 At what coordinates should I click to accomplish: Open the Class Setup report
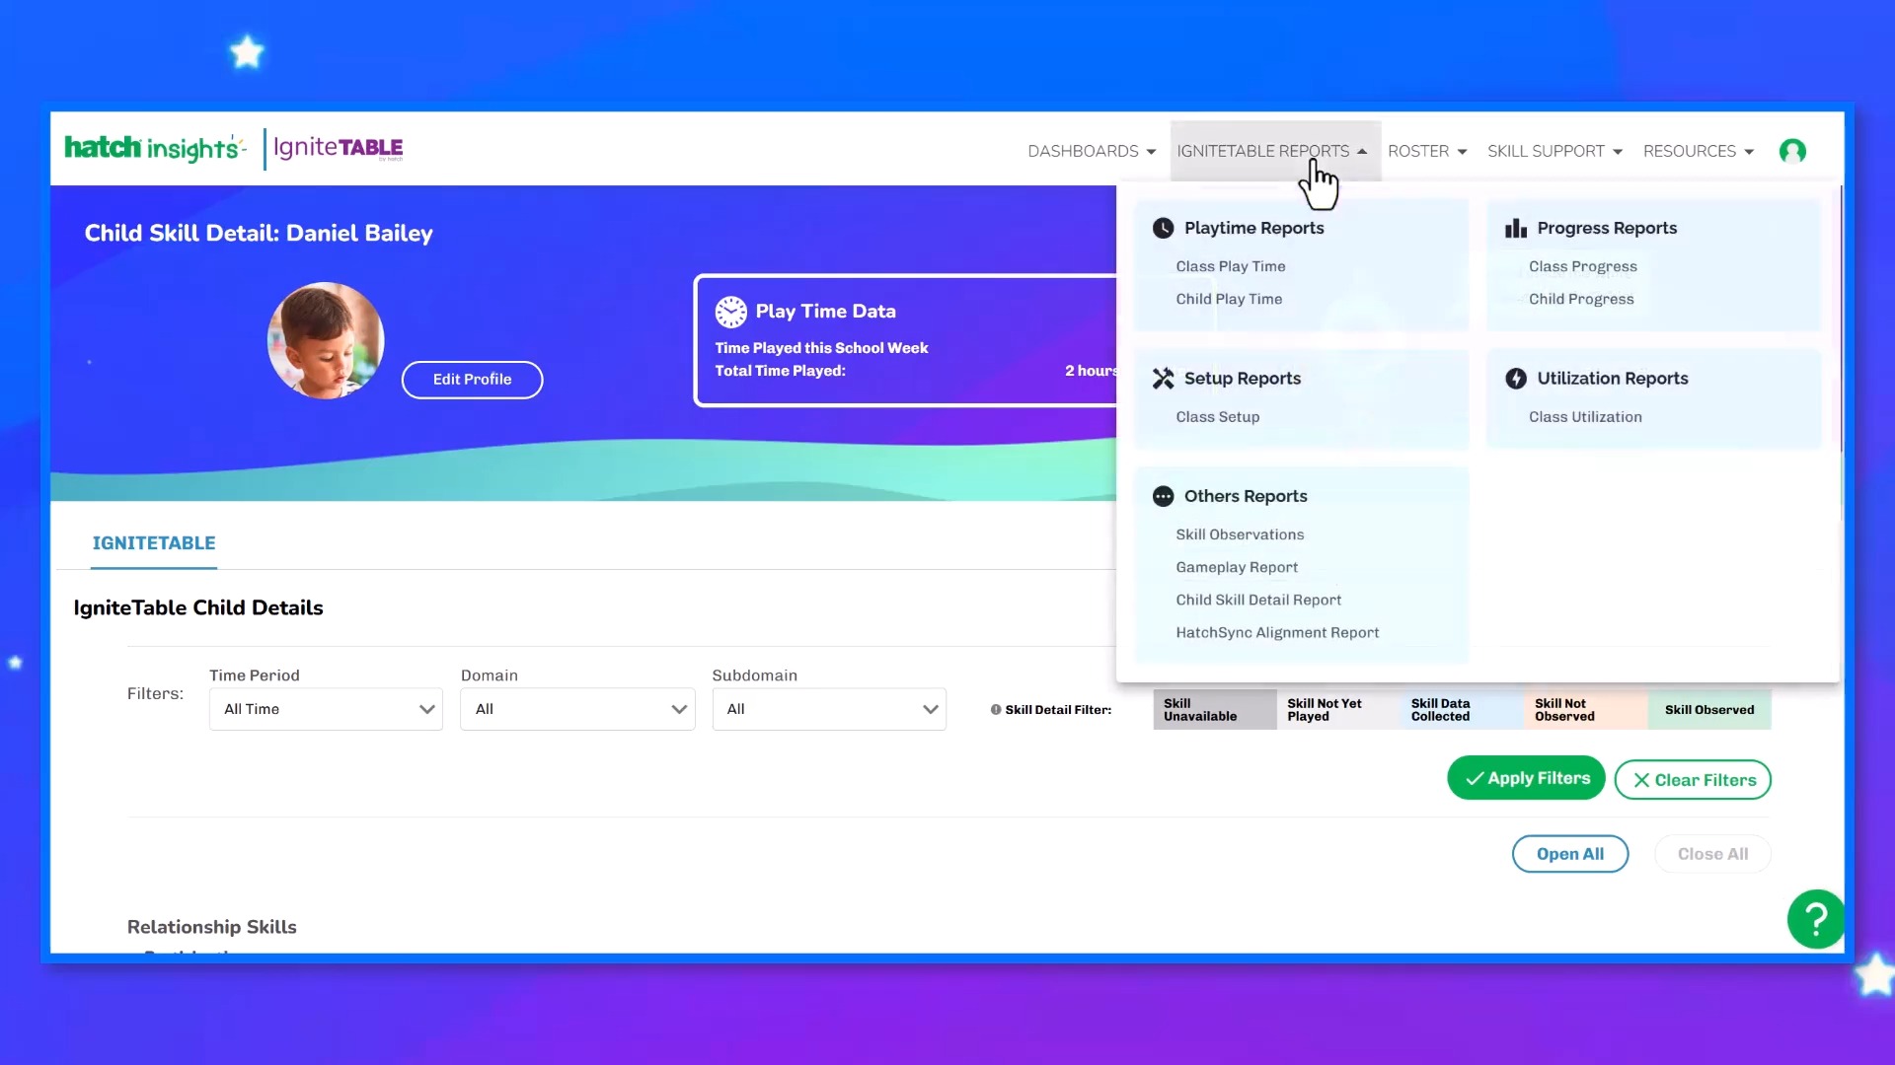click(x=1218, y=417)
